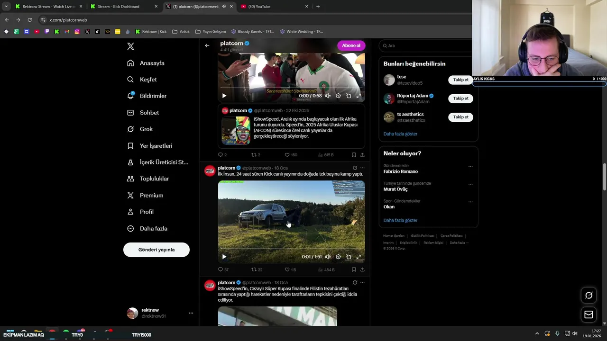Screen dimensions: 607x341
Task: Click the Topluluklar people icon
Action: [131, 179]
